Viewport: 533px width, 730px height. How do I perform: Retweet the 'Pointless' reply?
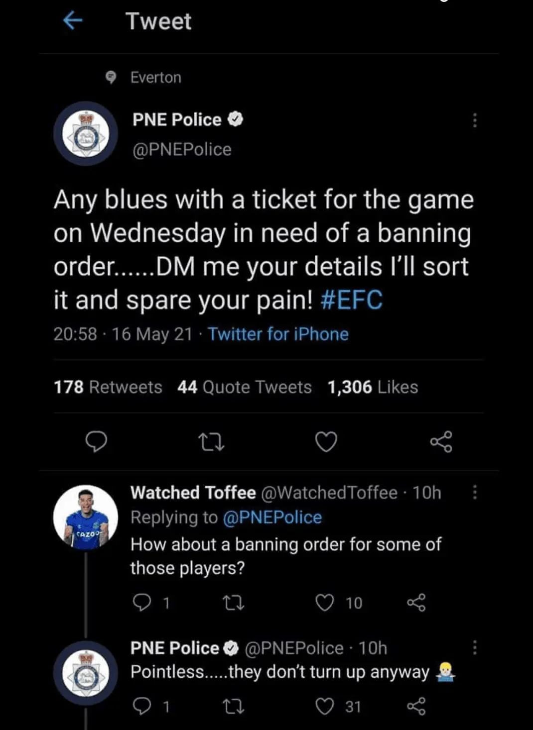coord(233,707)
